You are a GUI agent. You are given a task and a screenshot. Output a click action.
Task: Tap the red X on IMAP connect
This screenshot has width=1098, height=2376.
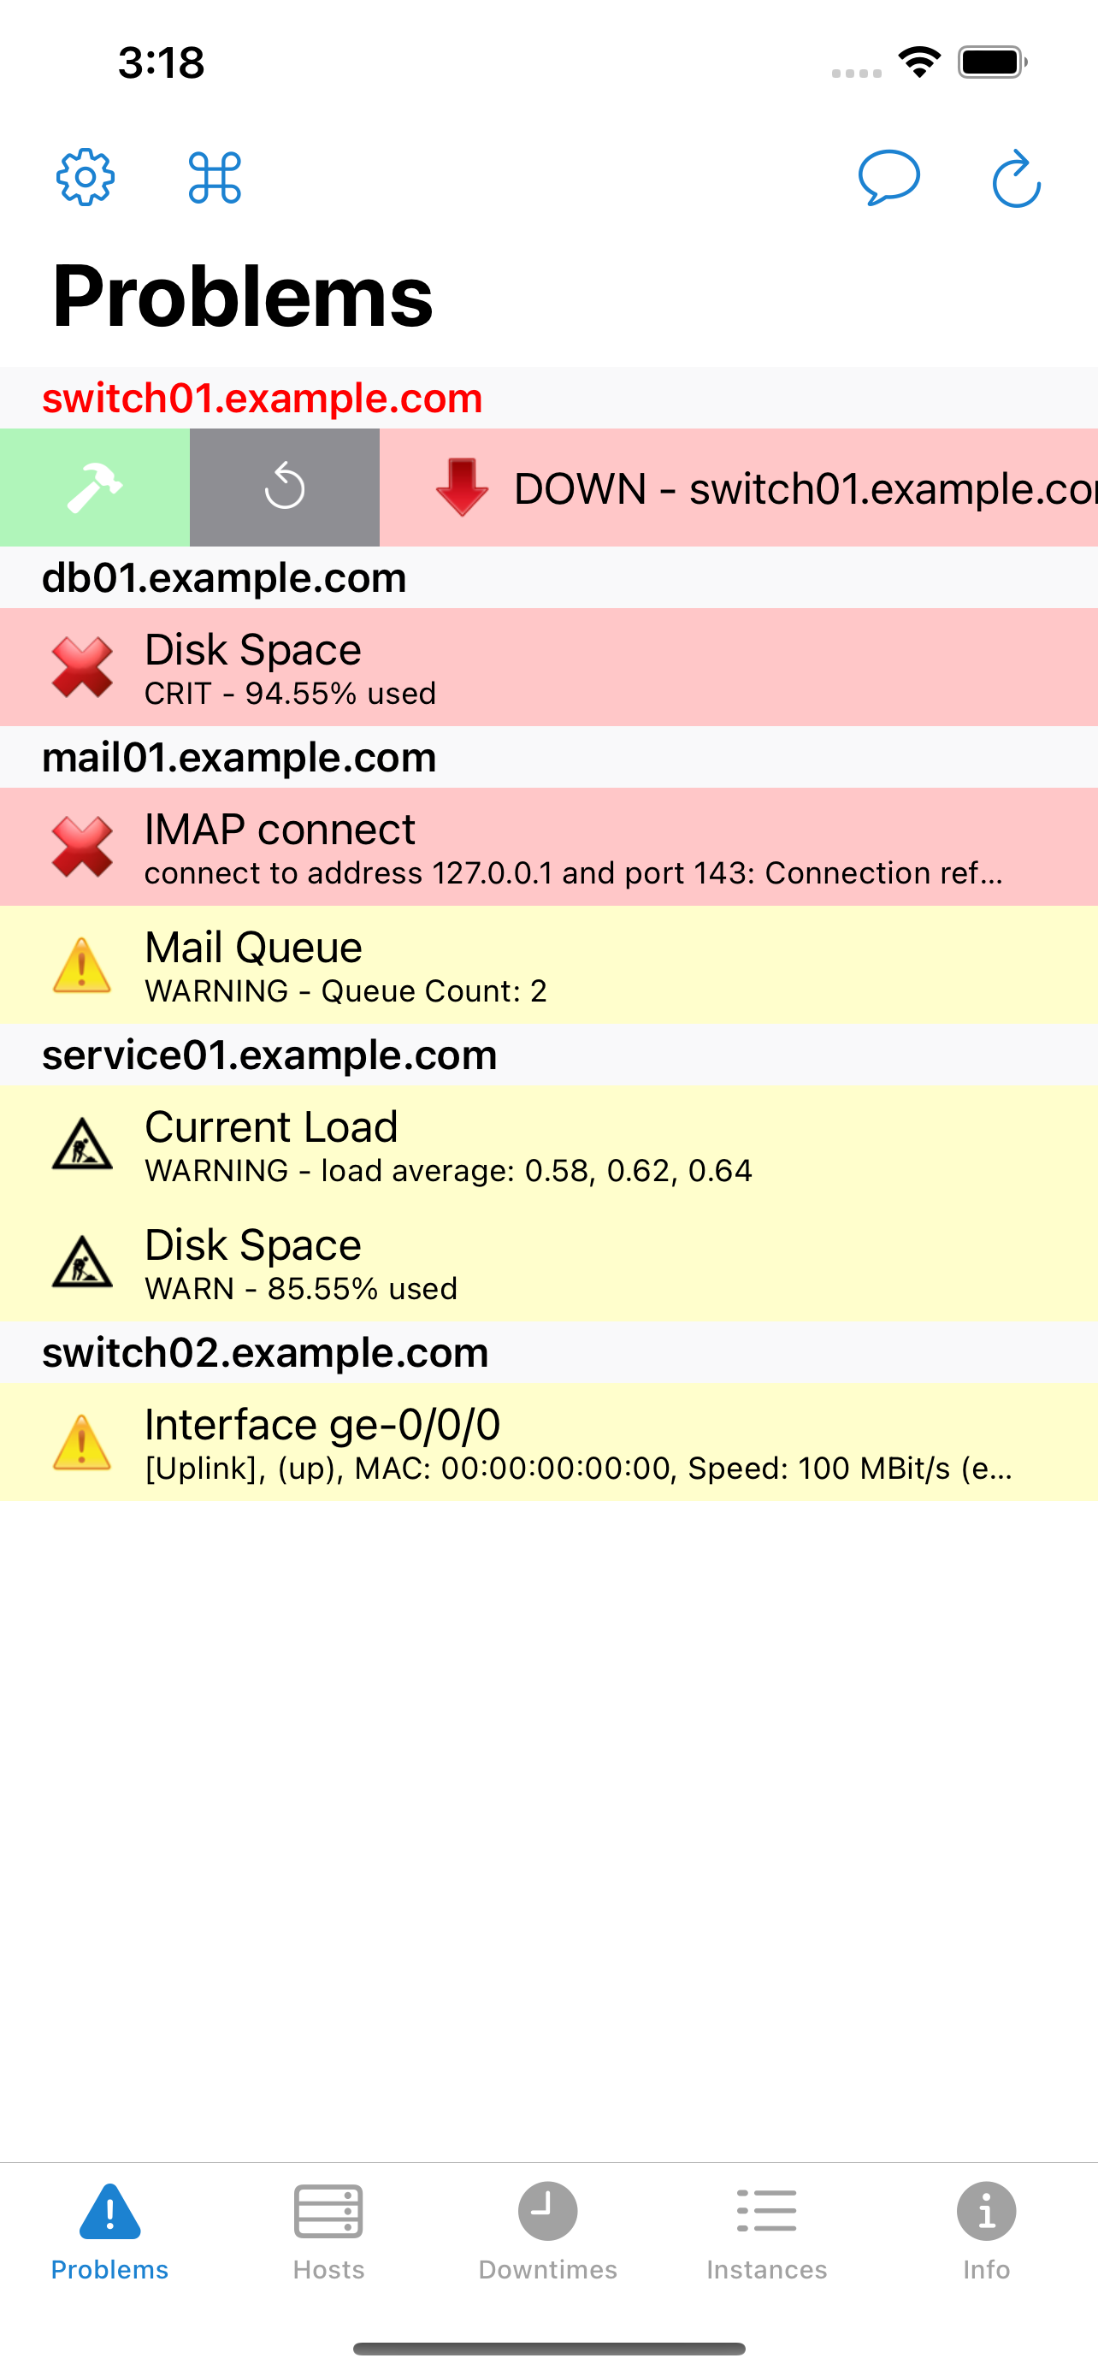[82, 846]
